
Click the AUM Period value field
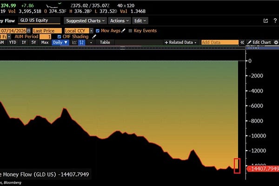tap(46, 37)
